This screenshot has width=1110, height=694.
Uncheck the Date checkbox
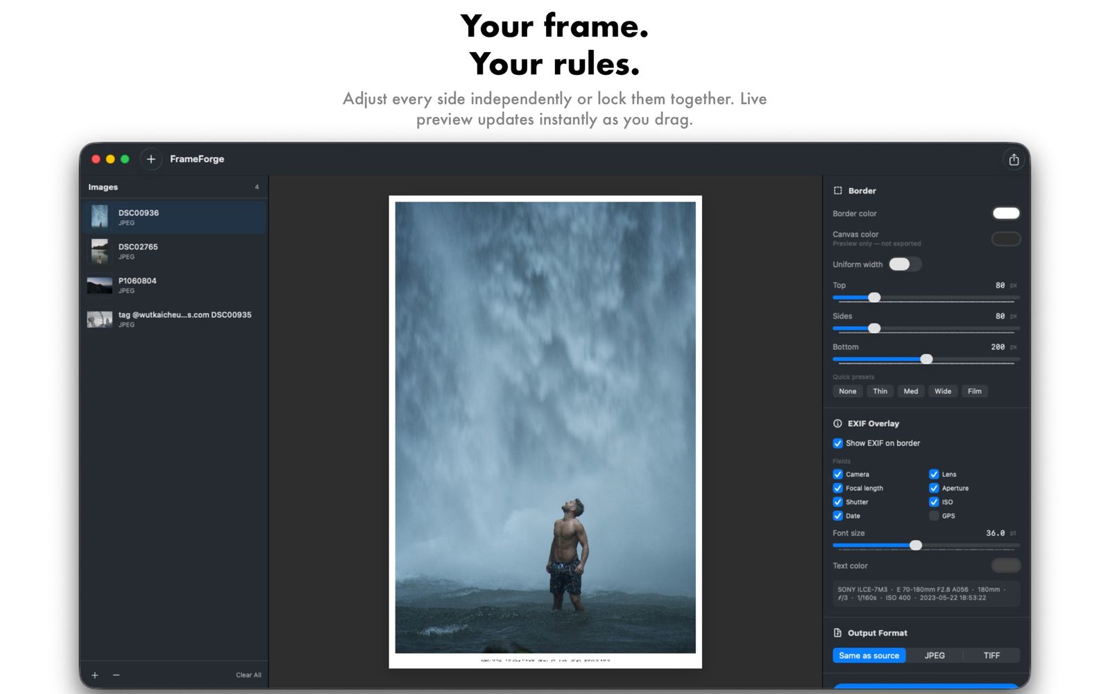click(837, 516)
